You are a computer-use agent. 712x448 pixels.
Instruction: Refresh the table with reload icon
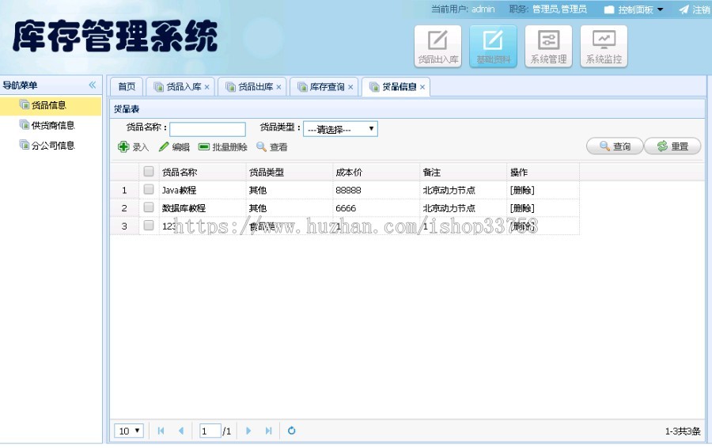tap(291, 431)
